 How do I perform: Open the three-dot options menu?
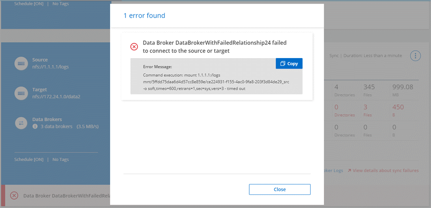[x=415, y=56]
